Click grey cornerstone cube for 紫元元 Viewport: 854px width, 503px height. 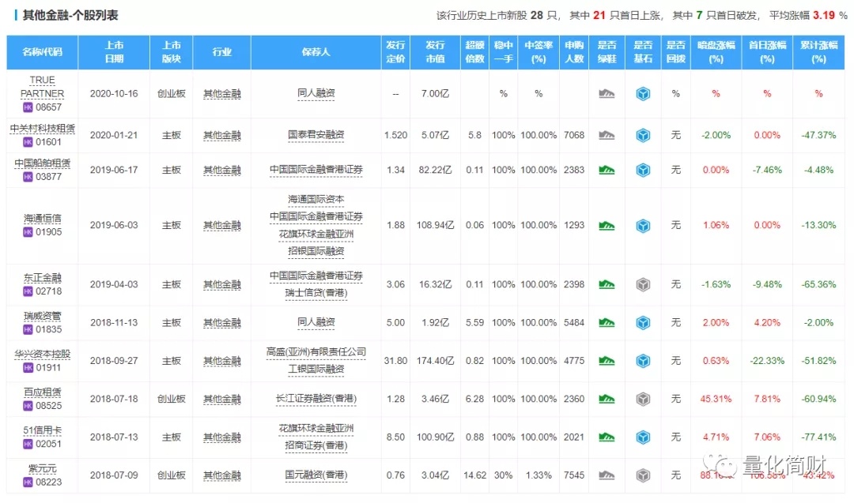(x=643, y=475)
